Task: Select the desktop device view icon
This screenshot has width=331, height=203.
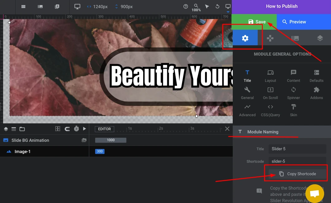Action: tap(77, 7)
